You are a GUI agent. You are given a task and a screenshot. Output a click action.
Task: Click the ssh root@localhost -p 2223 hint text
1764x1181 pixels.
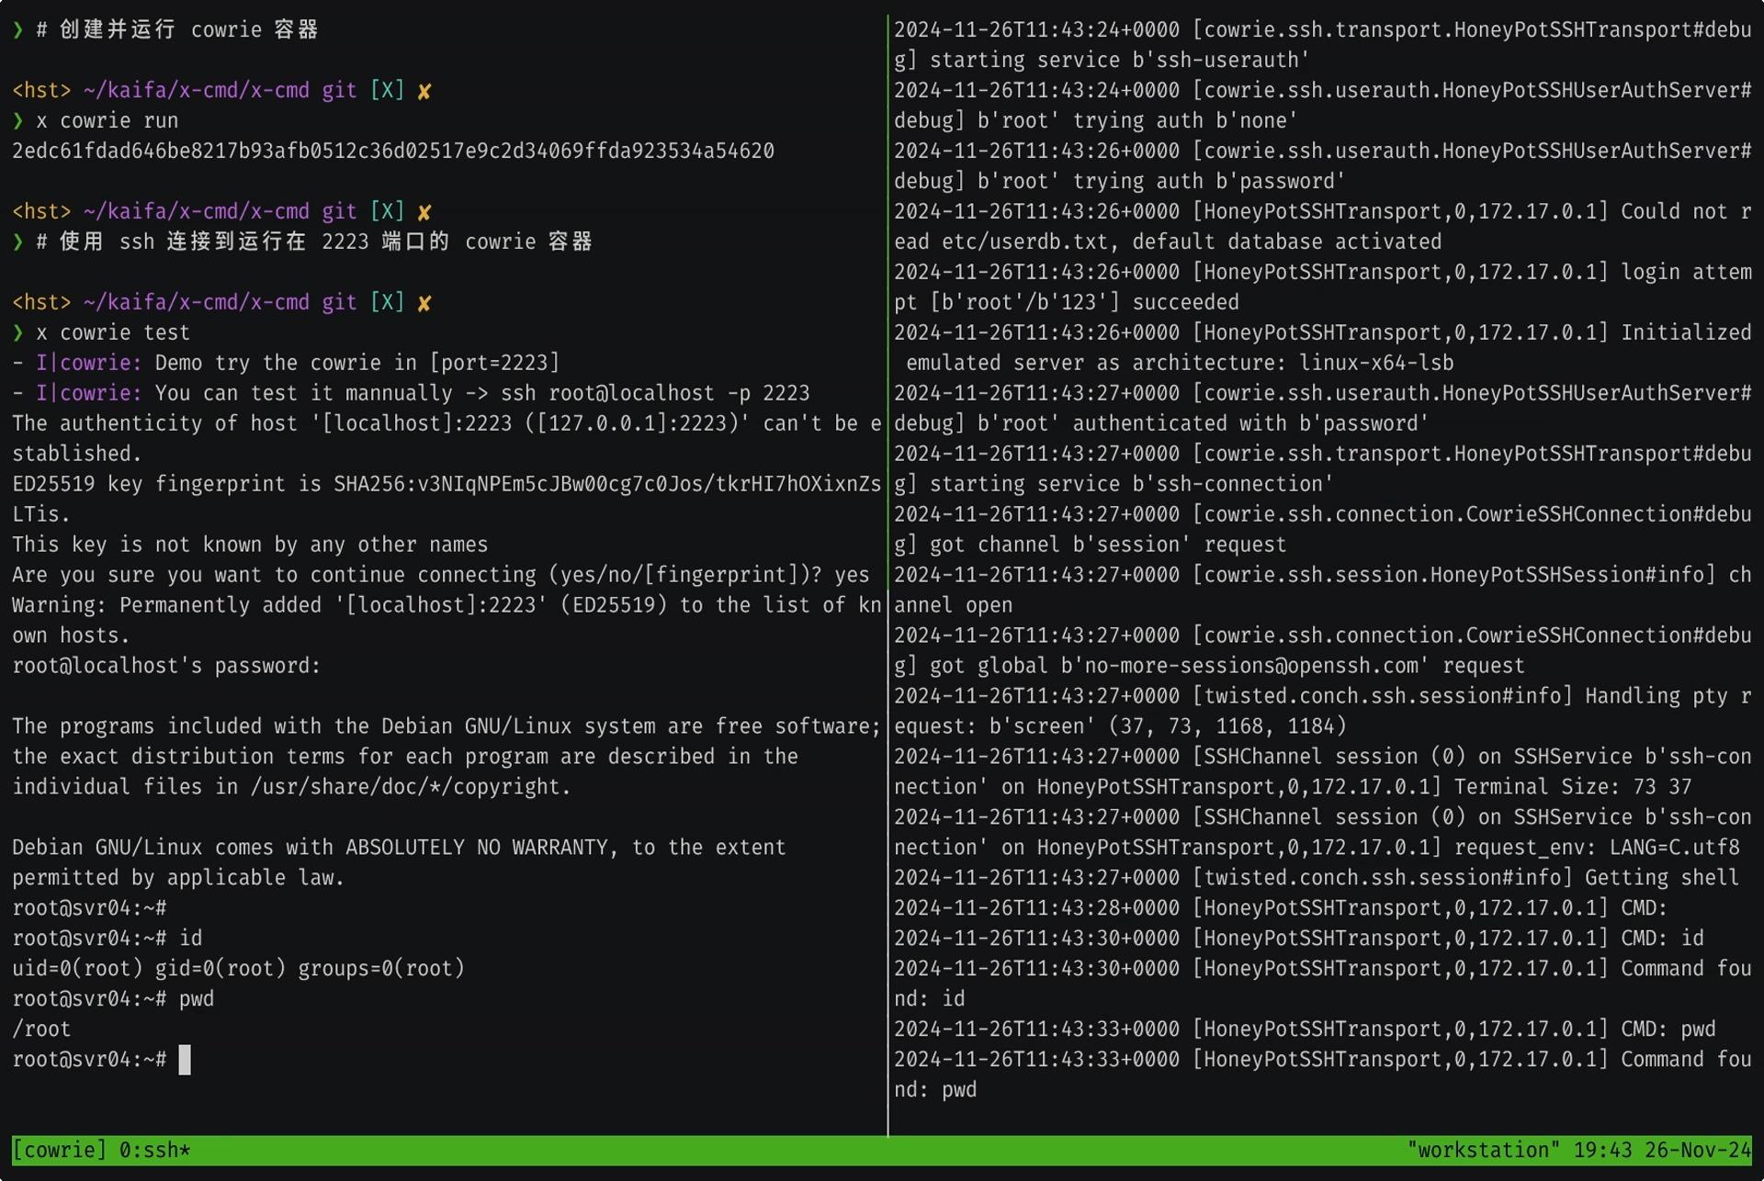click(x=656, y=392)
